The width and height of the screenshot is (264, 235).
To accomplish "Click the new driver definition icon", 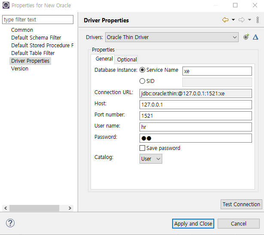I will 246,37.
